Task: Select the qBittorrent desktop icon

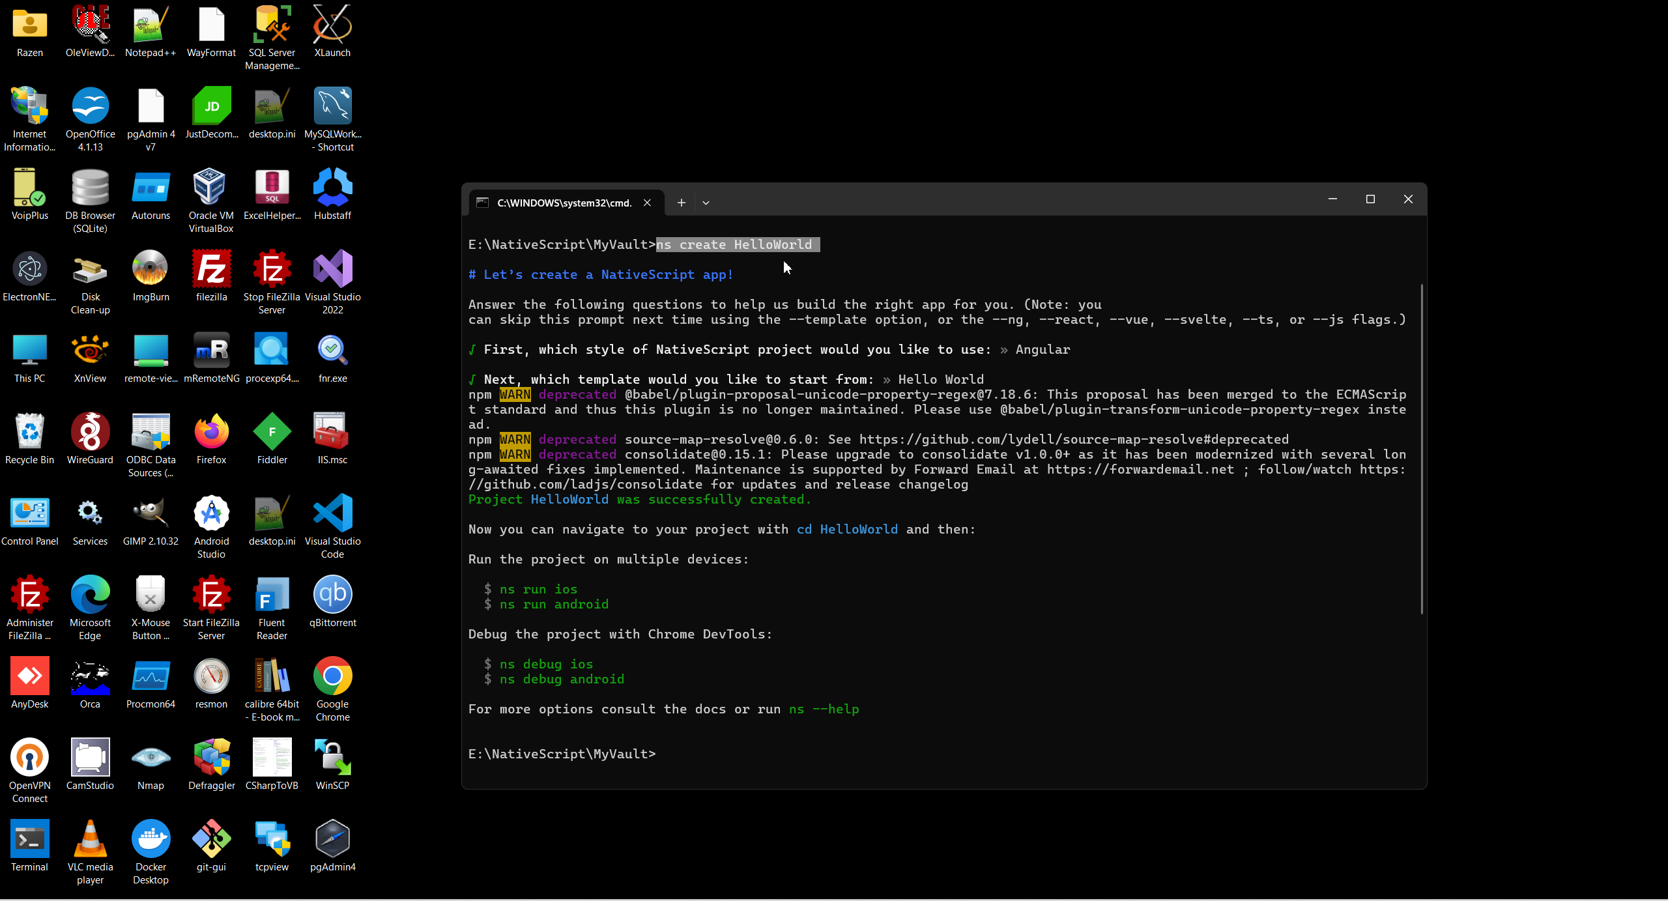Action: (332, 595)
